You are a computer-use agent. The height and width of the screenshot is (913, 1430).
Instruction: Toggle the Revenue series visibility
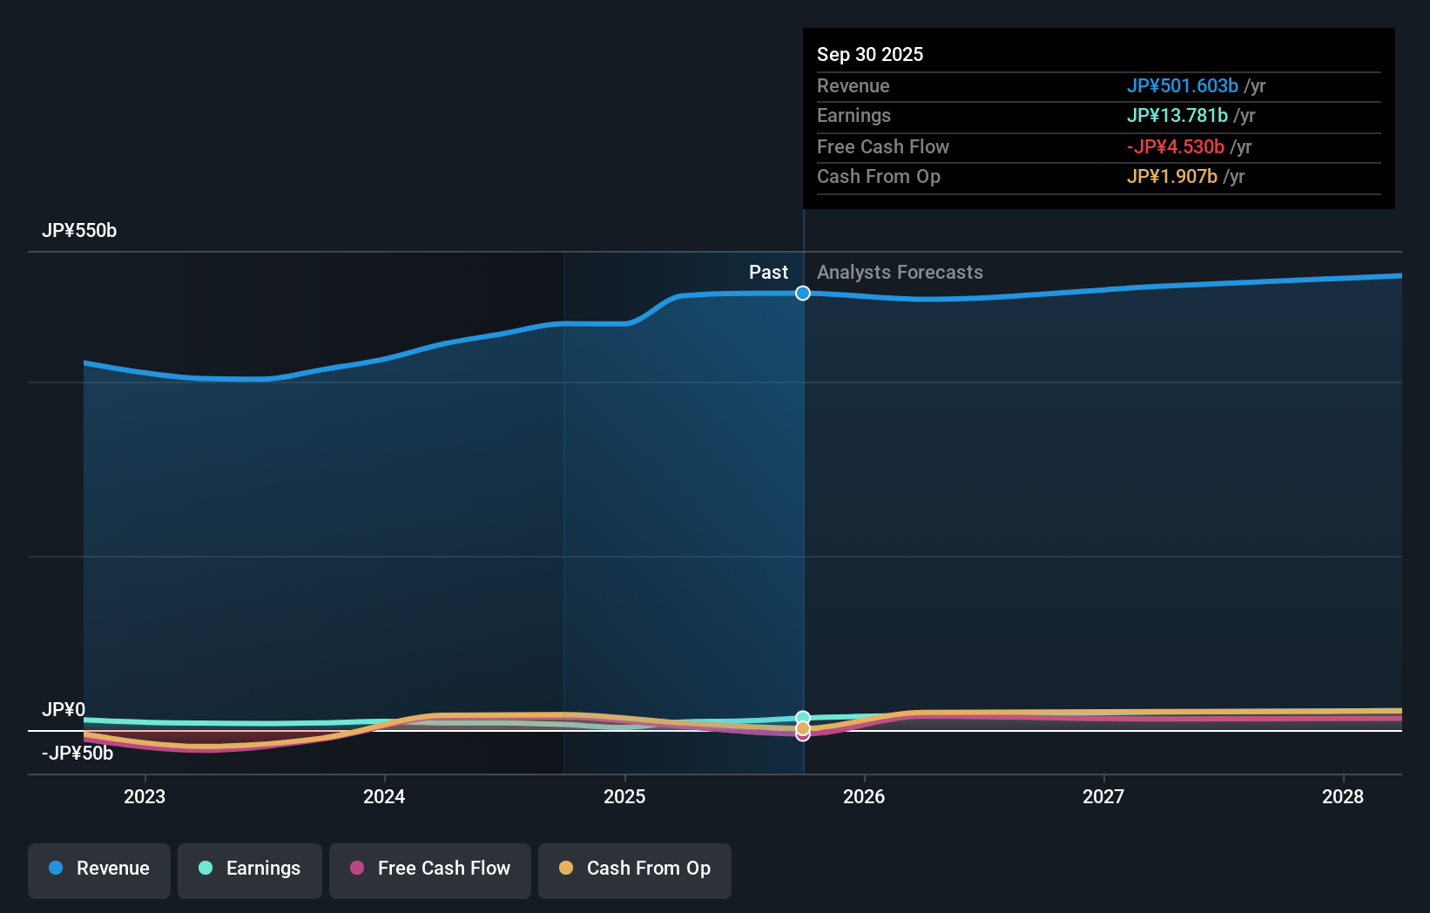[x=98, y=870]
